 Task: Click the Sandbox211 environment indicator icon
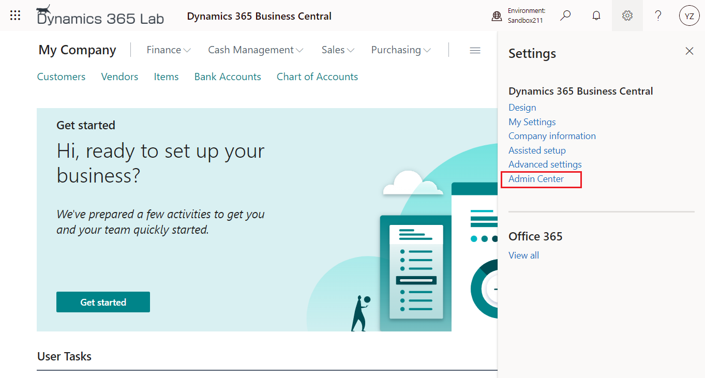pos(497,16)
